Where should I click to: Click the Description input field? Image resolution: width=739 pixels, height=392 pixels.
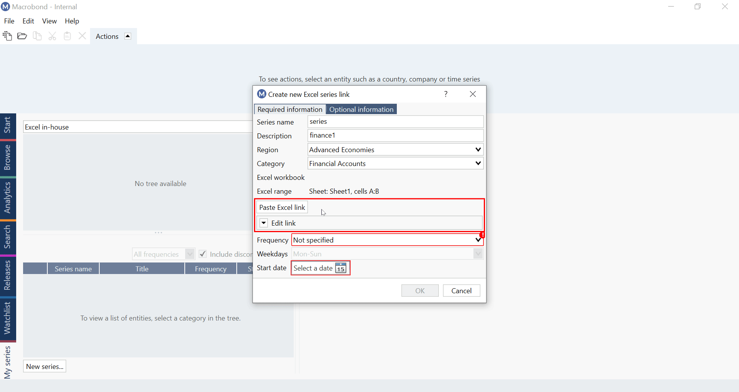click(x=395, y=135)
